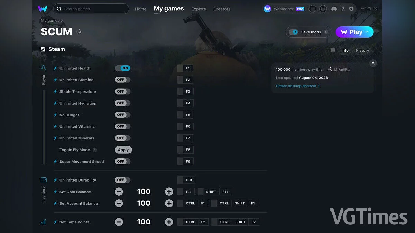
Task: Open the My games tab
Action: click(x=169, y=9)
